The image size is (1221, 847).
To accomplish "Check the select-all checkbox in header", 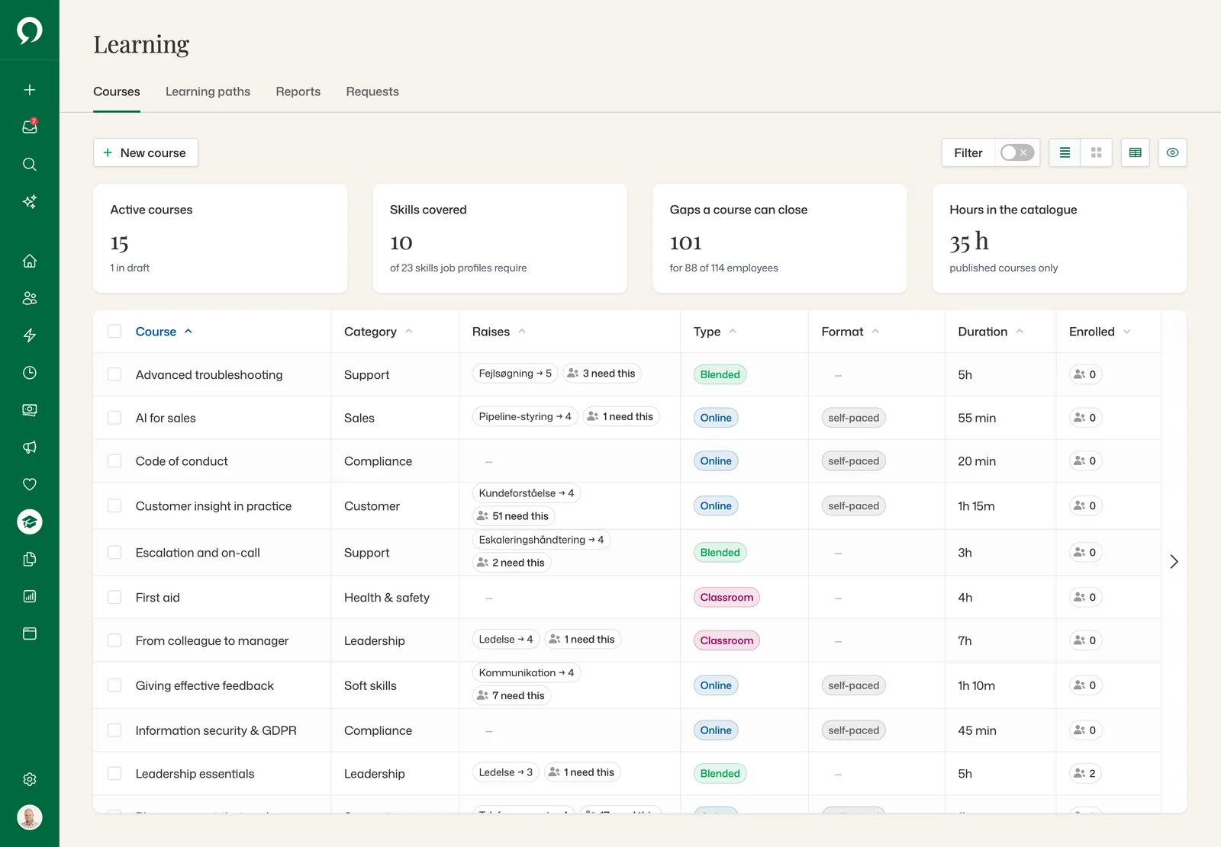I will pyautogui.click(x=114, y=332).
